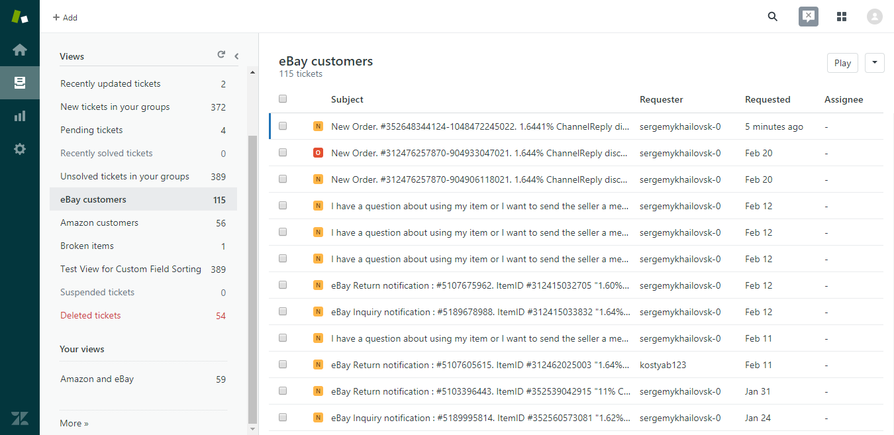This screenshot has width=894, height=435.
Task: Click N badge on Inquiry #5189678988 ticket
Action: tap(318, 312)
